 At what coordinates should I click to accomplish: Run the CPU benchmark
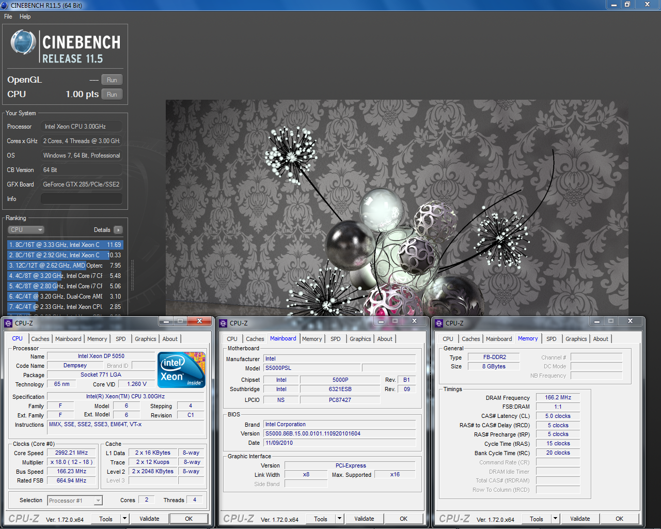pos(112,95)
